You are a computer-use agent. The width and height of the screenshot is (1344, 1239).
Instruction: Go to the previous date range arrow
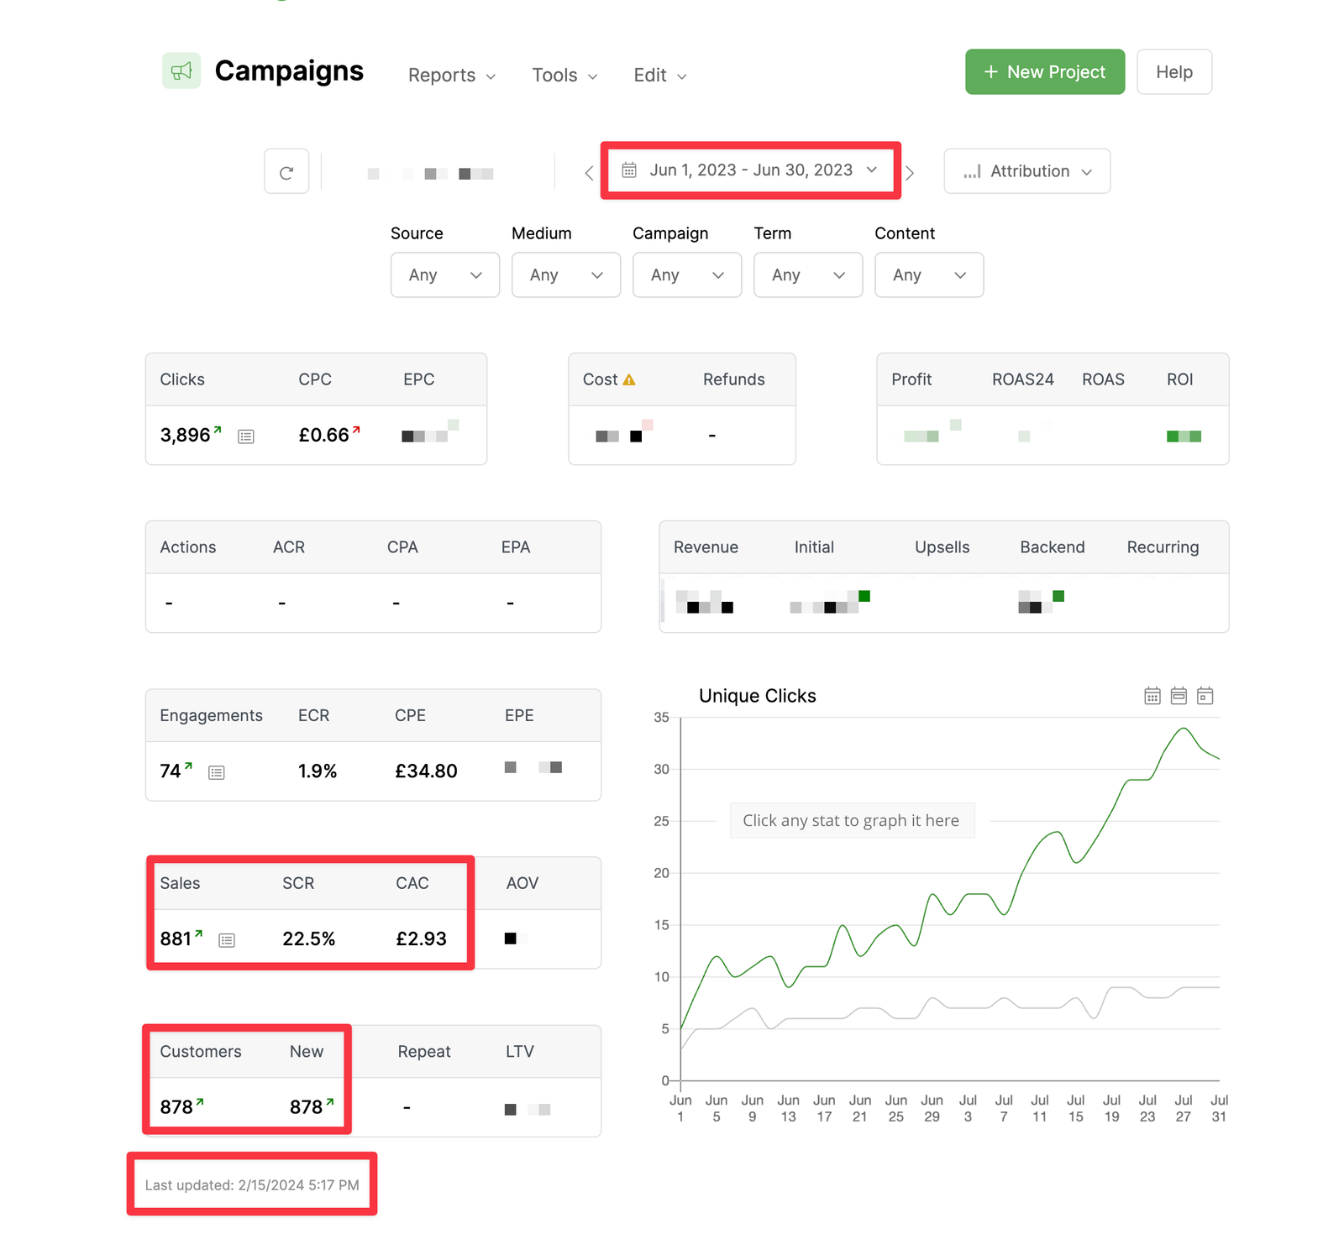589,173
